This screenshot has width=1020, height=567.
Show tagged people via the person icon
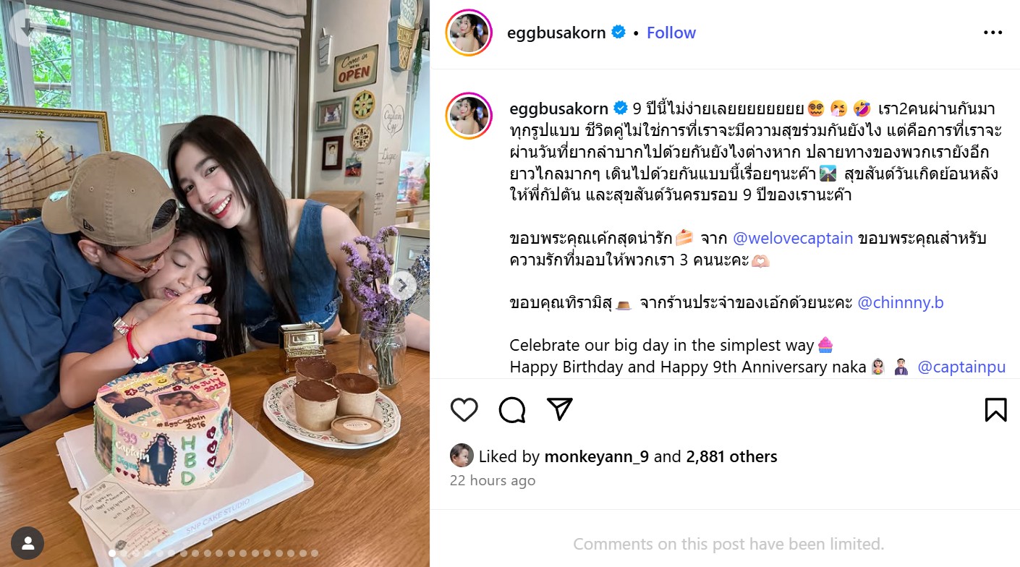[x=27, y=542]
